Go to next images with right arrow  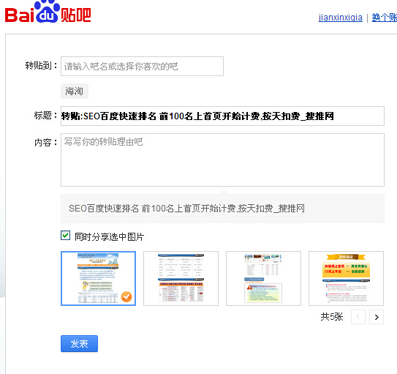pos(377,317)
